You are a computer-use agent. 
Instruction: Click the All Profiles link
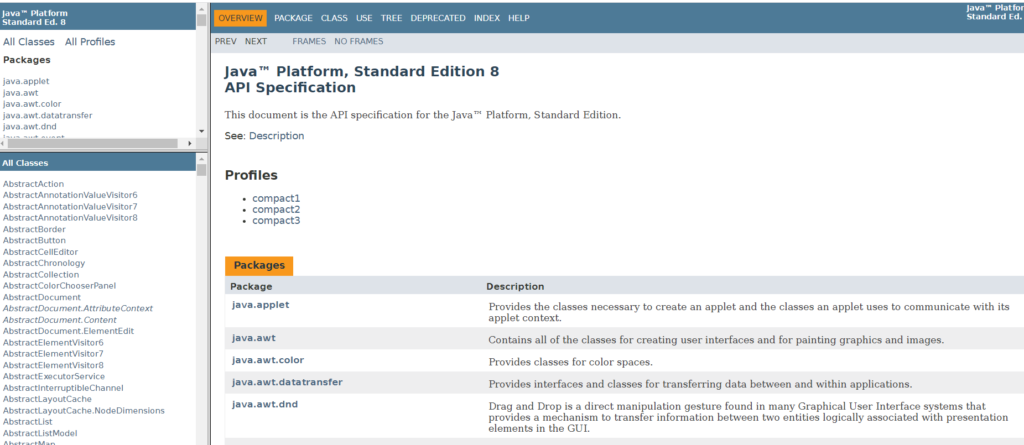tap(90, 42)
